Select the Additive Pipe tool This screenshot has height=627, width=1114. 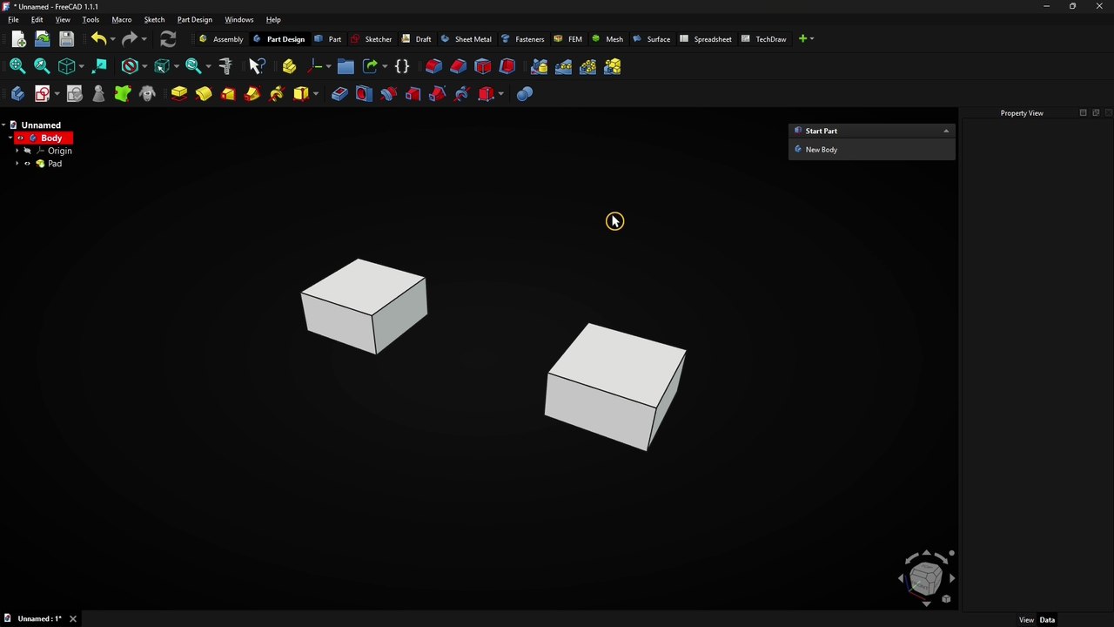[252, 93]
